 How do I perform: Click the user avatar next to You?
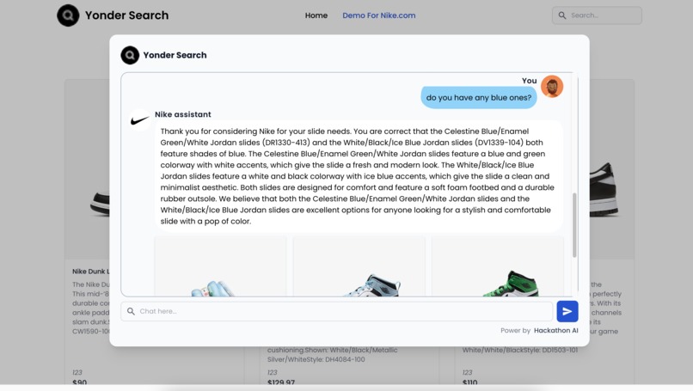[552, 86]
